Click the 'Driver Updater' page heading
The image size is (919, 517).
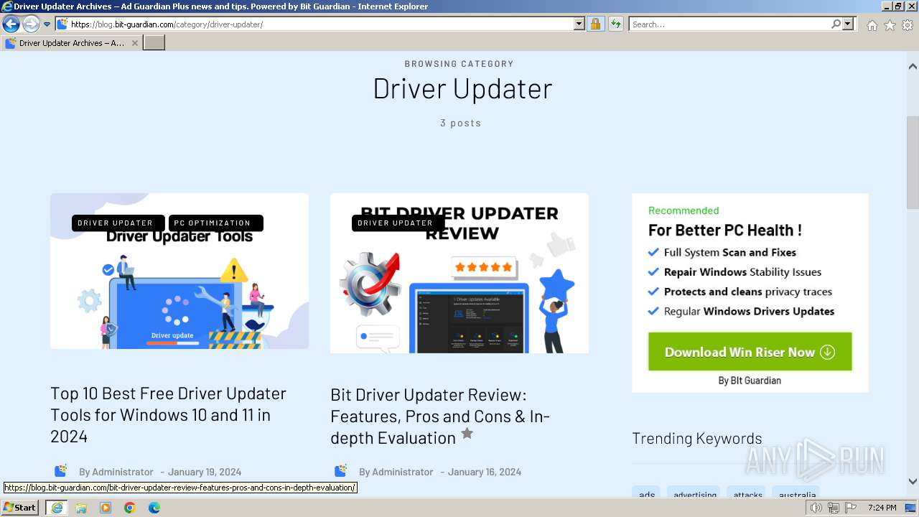(462, 88)
